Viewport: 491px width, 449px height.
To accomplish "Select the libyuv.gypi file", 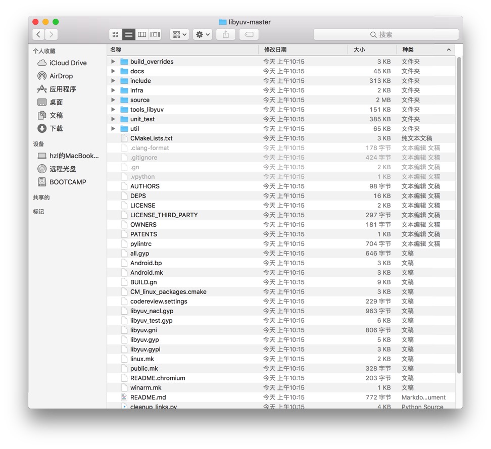I will click(281, 350).
